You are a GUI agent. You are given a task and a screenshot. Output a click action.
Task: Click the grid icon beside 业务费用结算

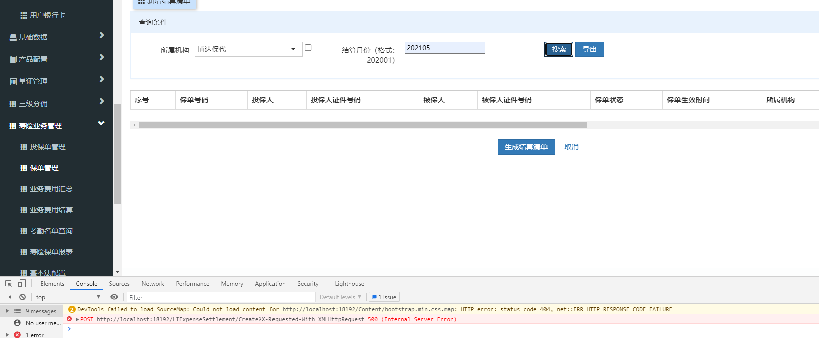tap(24, 210)
